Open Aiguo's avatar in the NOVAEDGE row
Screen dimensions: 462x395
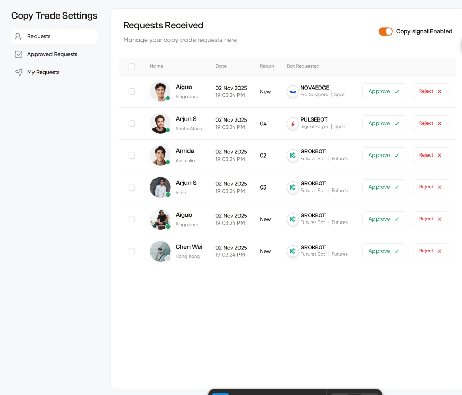[160, 91]
